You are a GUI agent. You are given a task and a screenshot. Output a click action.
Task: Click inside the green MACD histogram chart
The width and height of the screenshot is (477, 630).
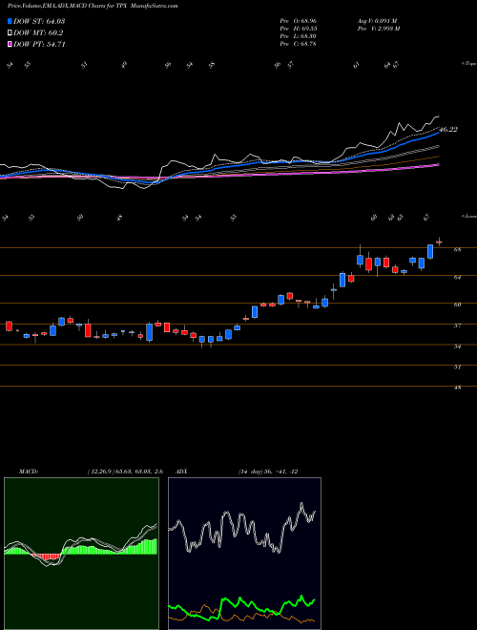[x=81, y=554]
